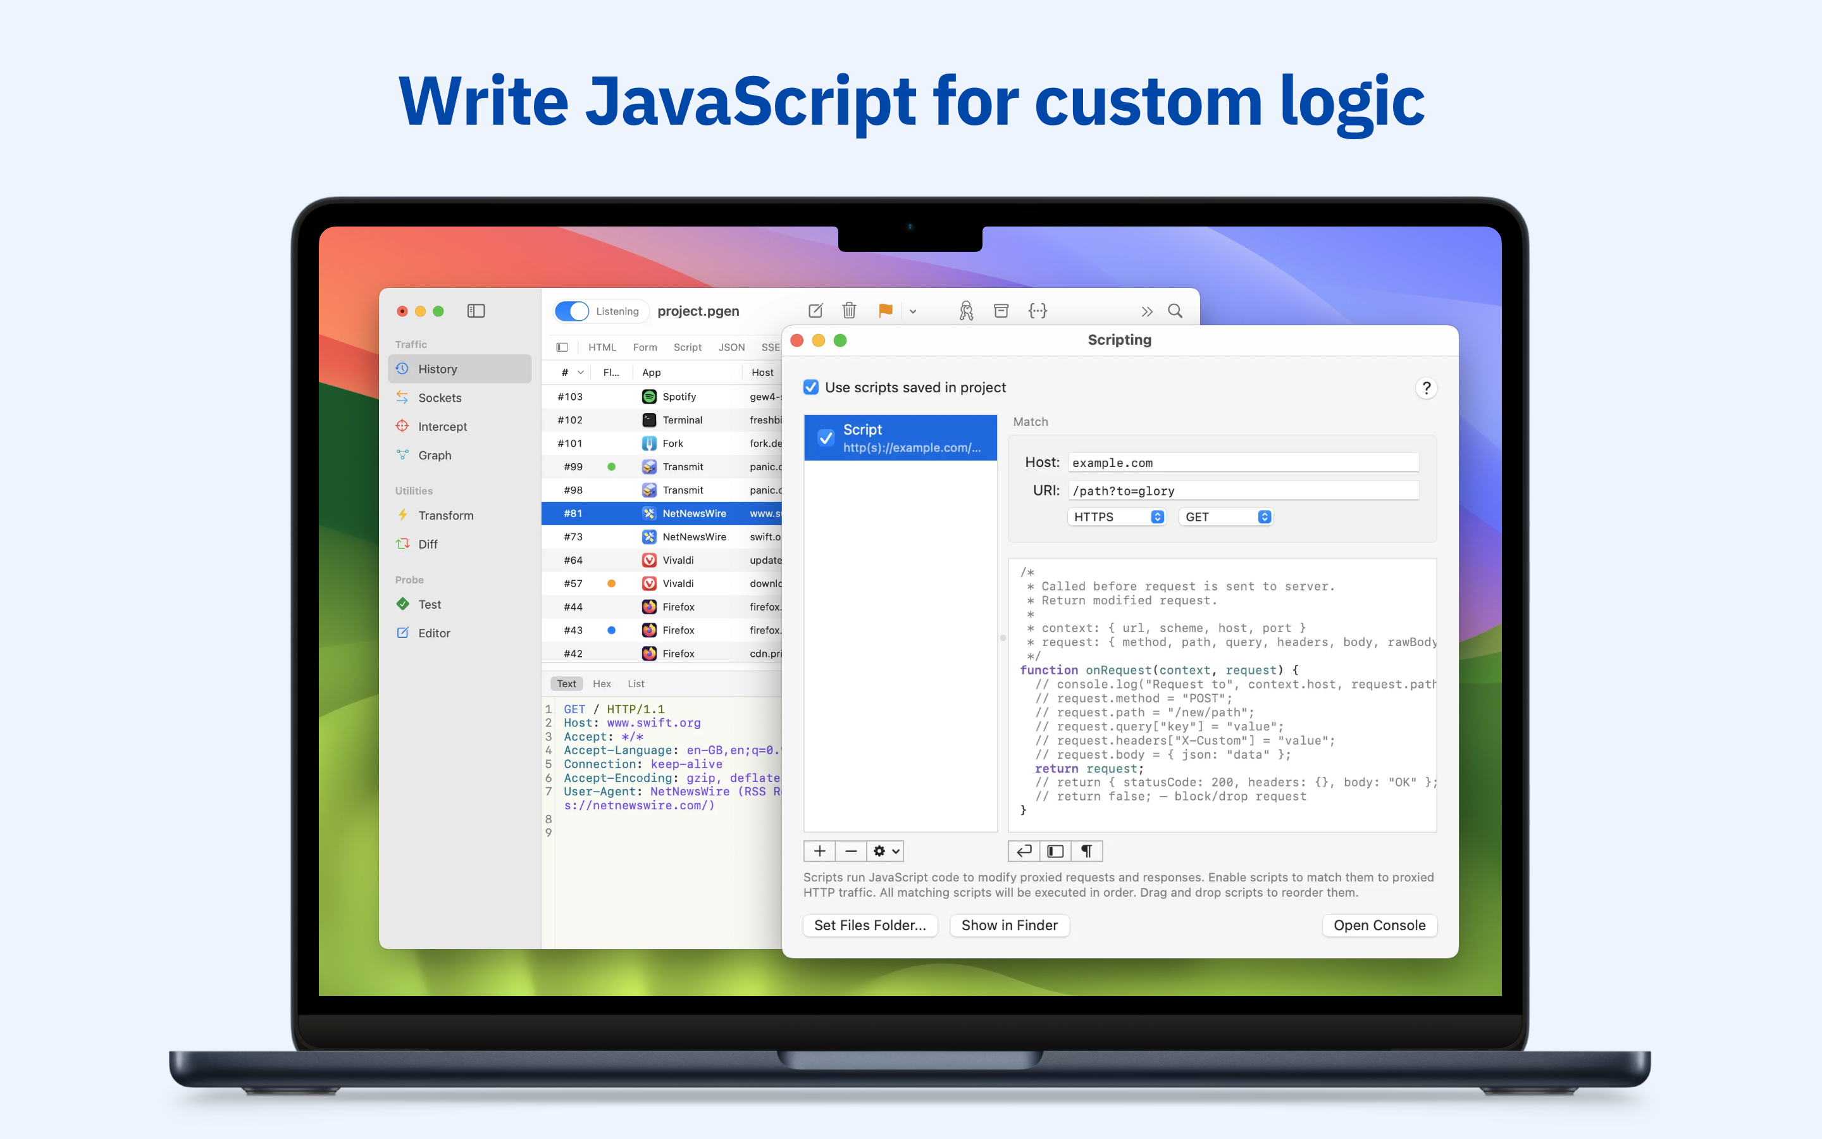The width and height of the screenshot is (1822, 1139).
Task: Open the Probe Editor item
Action: click(460, 633)
